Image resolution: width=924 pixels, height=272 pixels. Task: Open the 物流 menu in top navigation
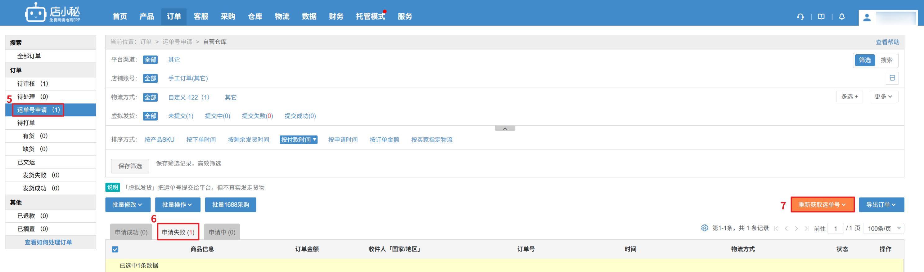[282, 16]
